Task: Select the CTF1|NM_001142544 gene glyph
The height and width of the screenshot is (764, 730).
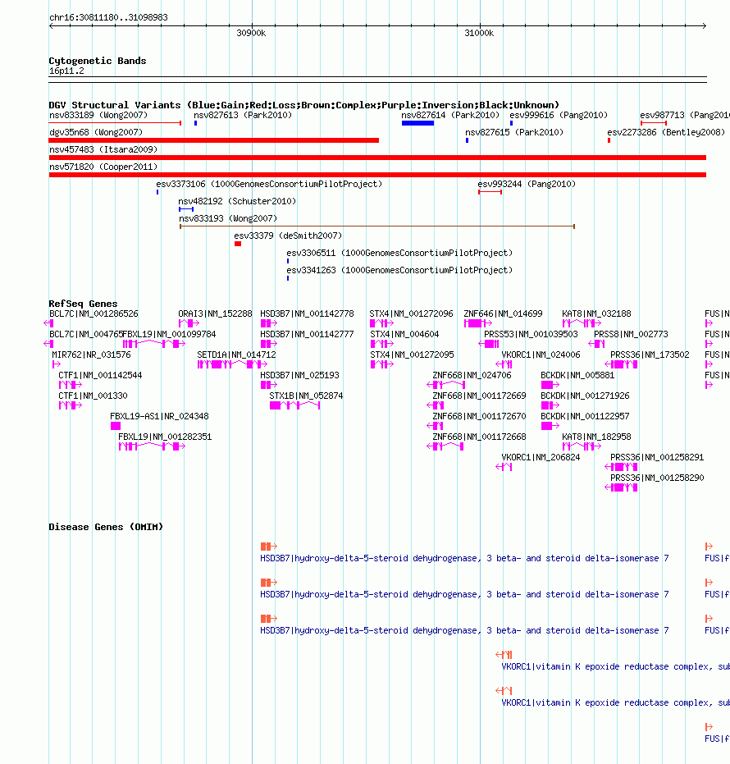Action: pos(71,385)
